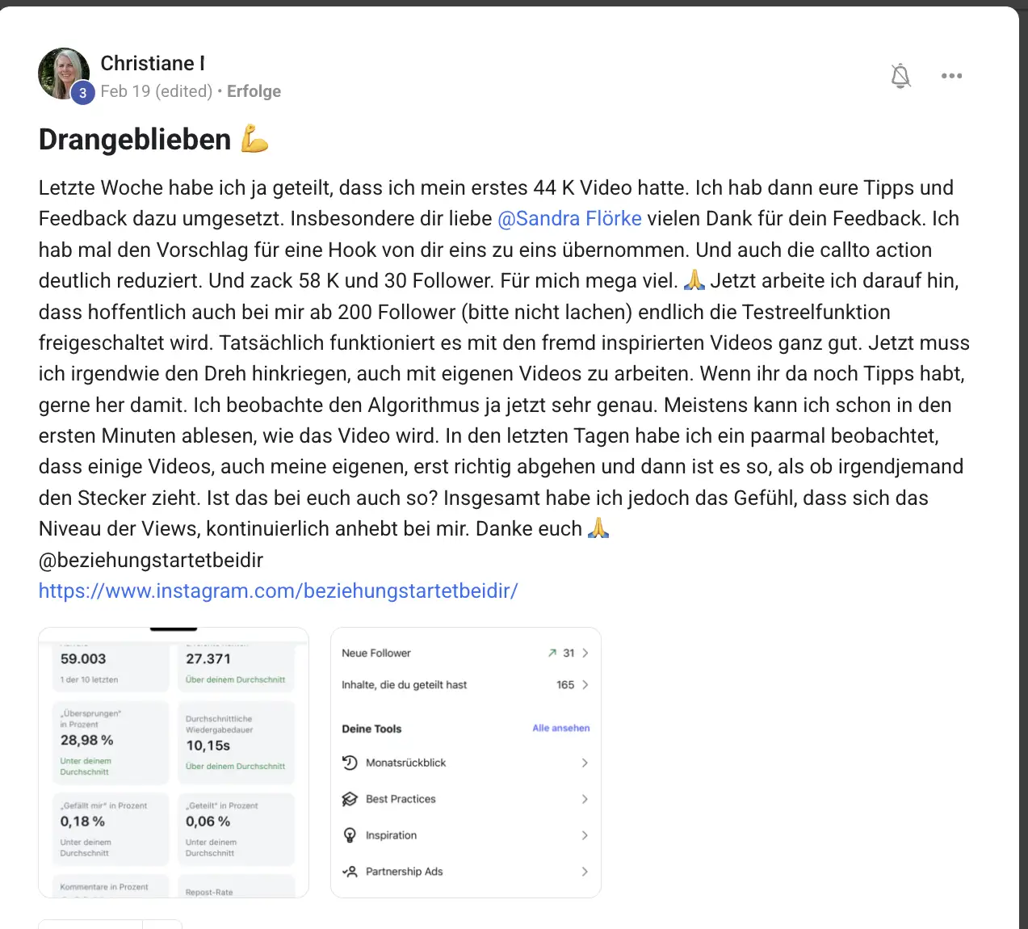1028x929 pixels.
Task: Select the Monatsrückblick history icon
Action: click(350, 763)
